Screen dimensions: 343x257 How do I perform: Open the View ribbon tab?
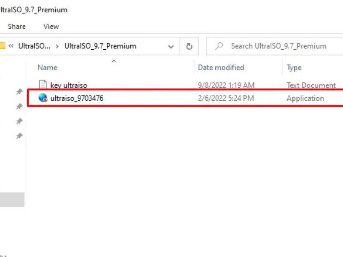(51, 27)
